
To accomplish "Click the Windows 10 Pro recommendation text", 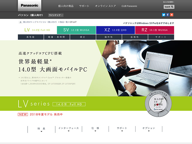I will pos(148,23).
